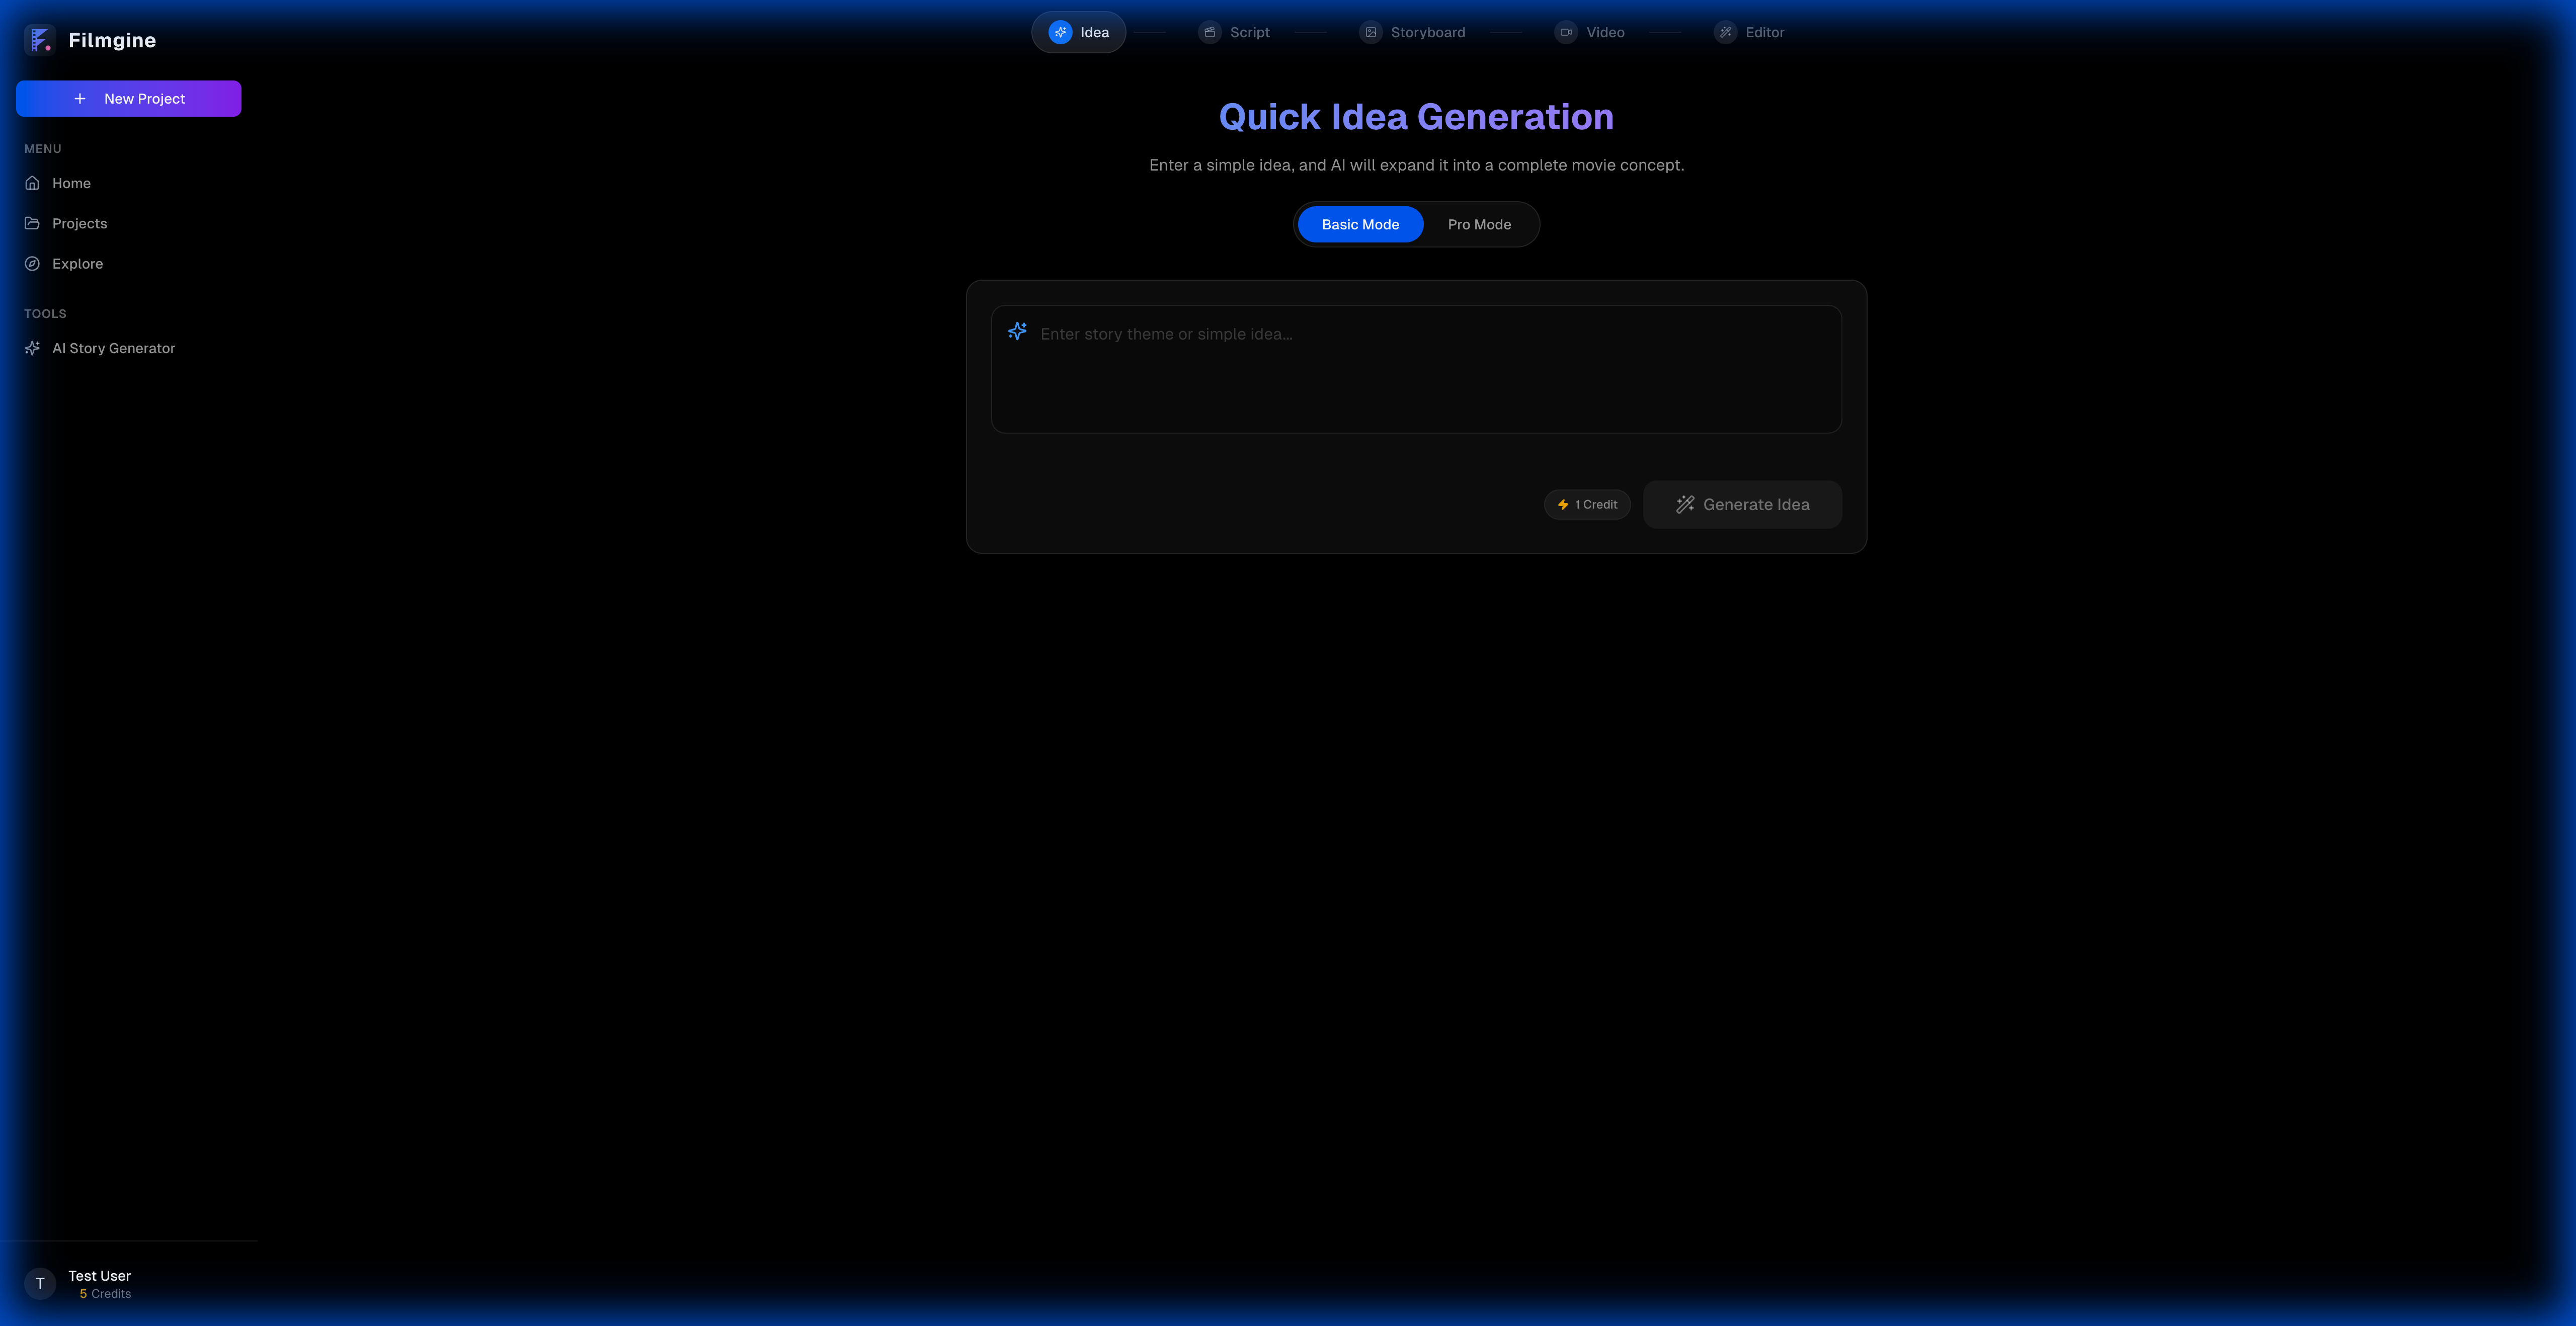2576x1326 pixels.
Task: Open Projects from sidebar menu
Action: [x=79, y=223]
